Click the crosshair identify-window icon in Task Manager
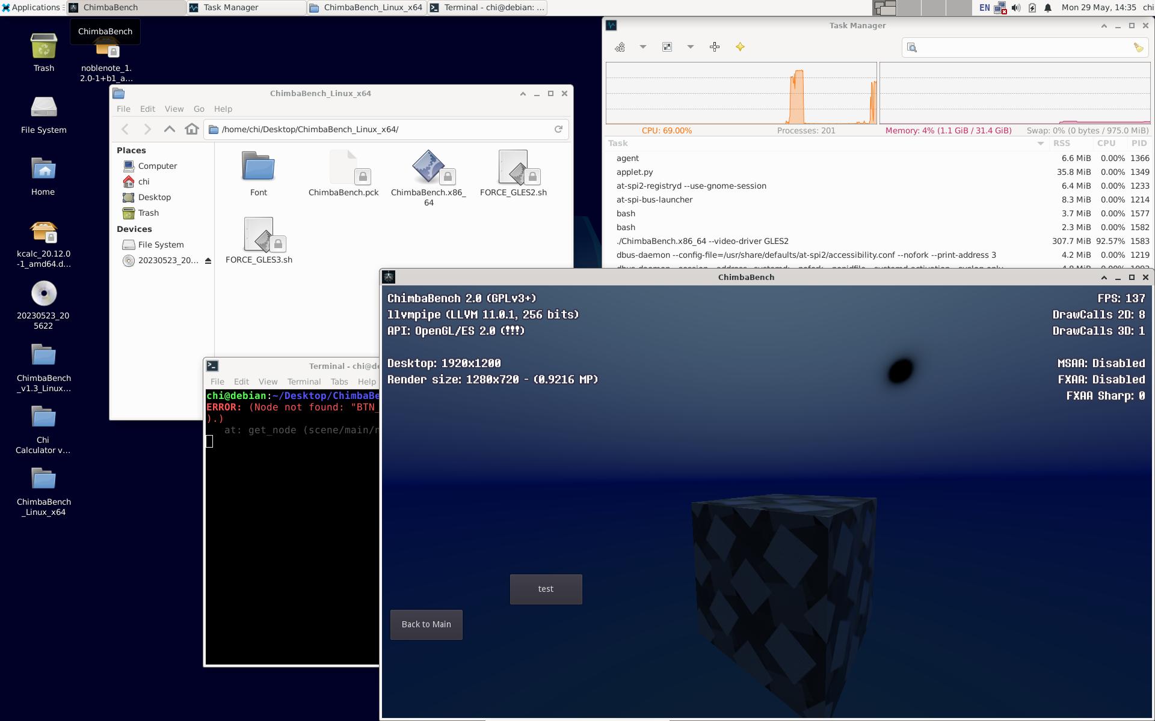Screen dimensions: 1155x721 pyautogui.click(x=715, y=47)
